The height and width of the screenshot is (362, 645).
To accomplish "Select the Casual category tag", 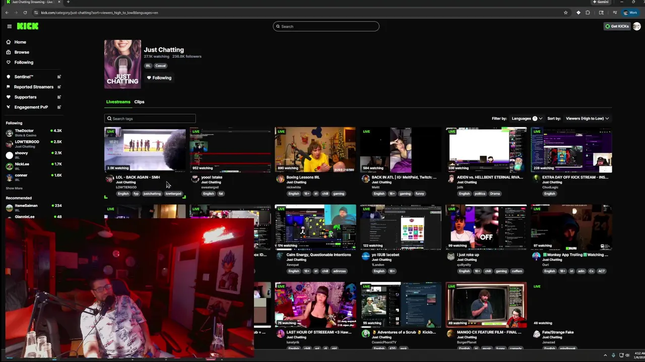I will click(x=160, y=66).
